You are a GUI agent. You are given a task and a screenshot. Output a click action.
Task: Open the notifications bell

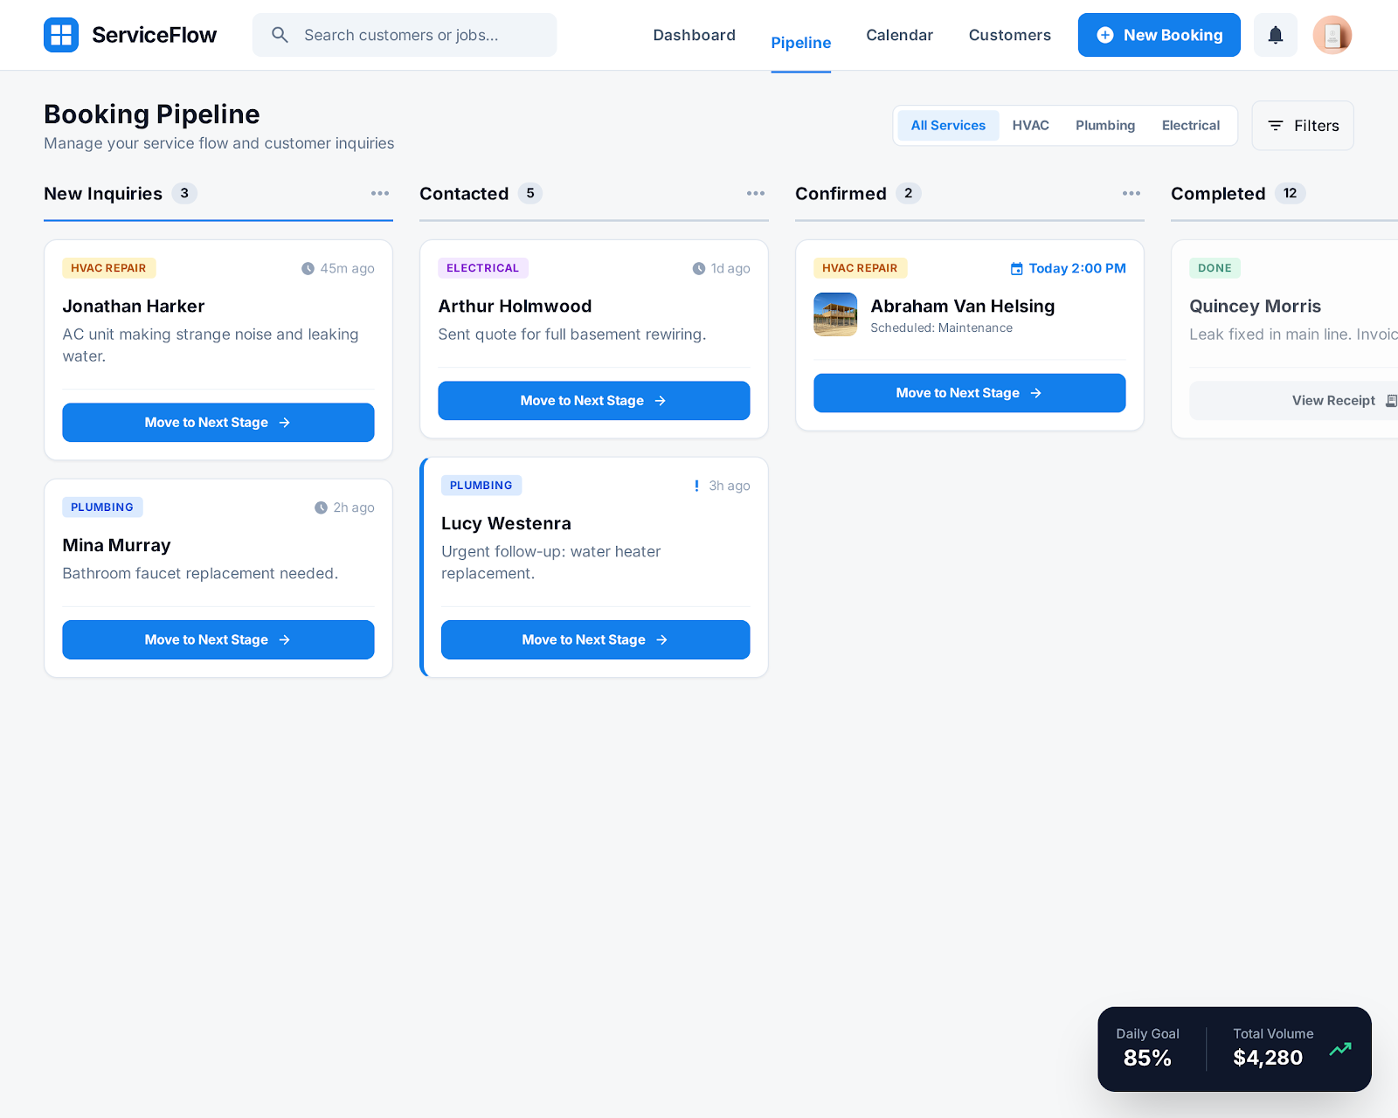click(1275, 35)
